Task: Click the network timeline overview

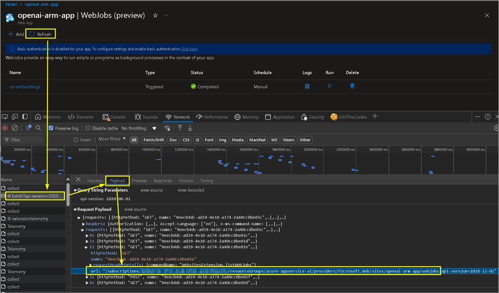Action: [x=250, y=160]
